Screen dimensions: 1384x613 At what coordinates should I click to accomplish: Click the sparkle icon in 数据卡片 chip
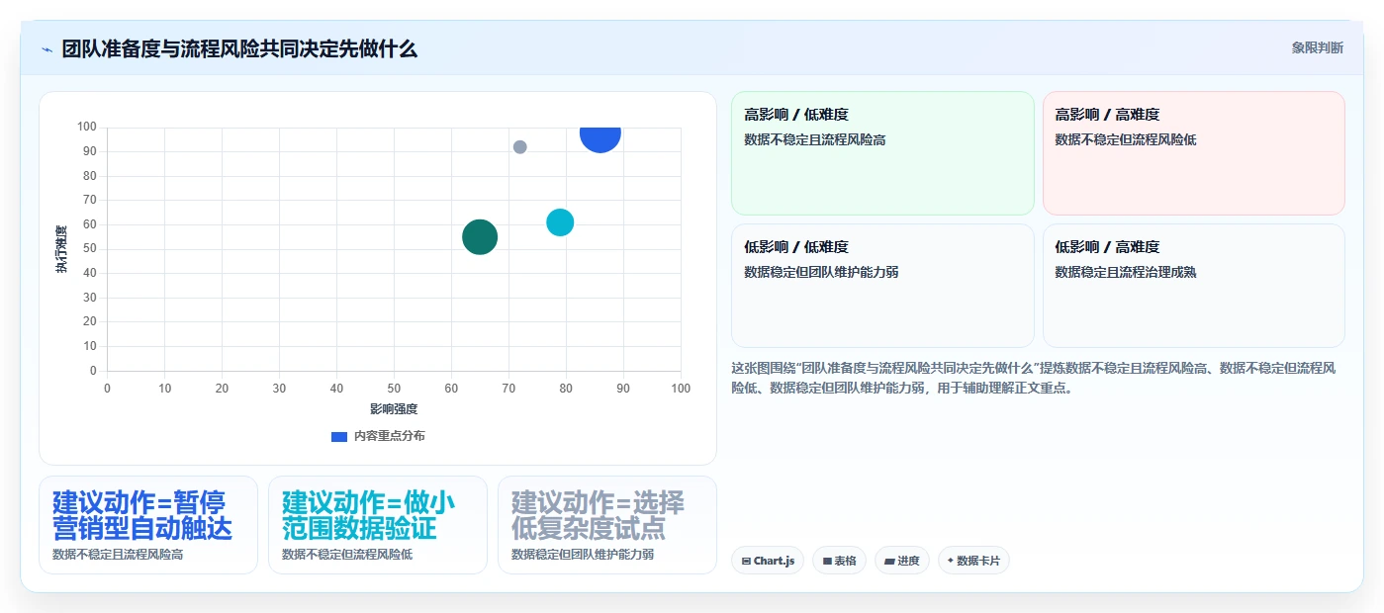tap(951, 561)
